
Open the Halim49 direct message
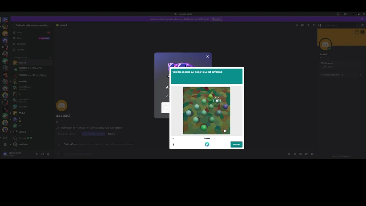click(x=31, y=107)
